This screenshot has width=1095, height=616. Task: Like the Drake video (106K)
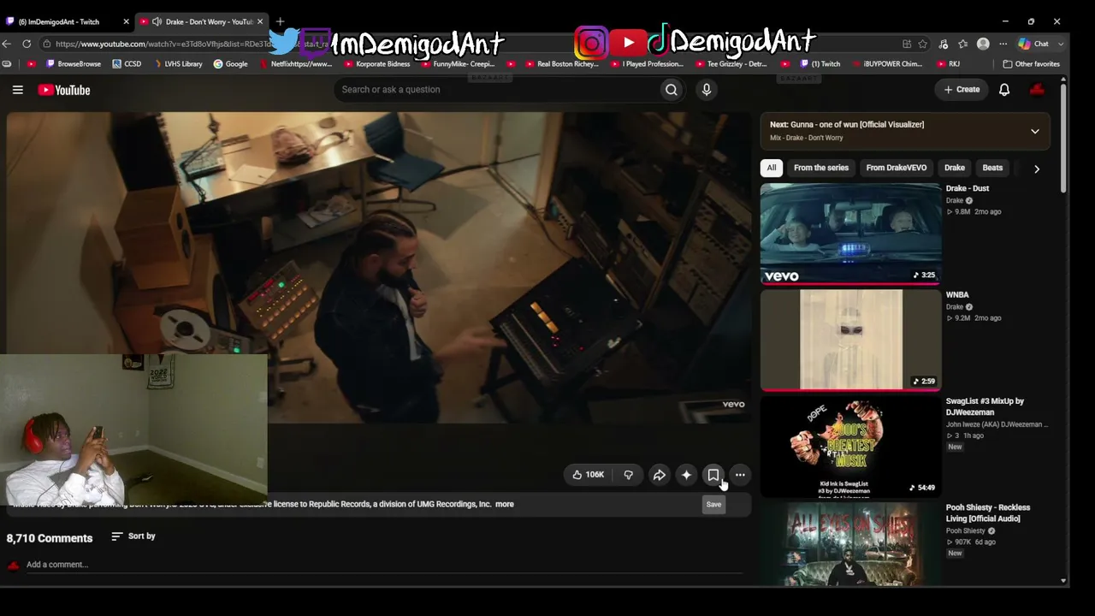(x=588, y=475)
